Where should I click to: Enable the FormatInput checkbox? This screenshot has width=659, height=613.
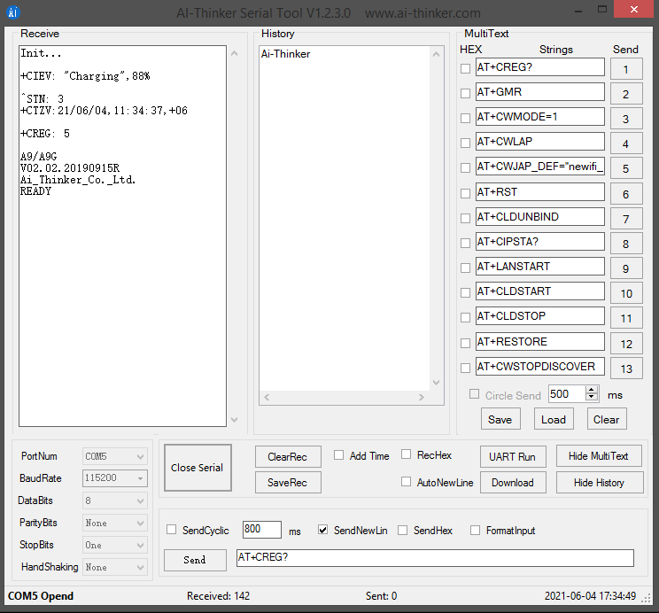tap(475, 530)
